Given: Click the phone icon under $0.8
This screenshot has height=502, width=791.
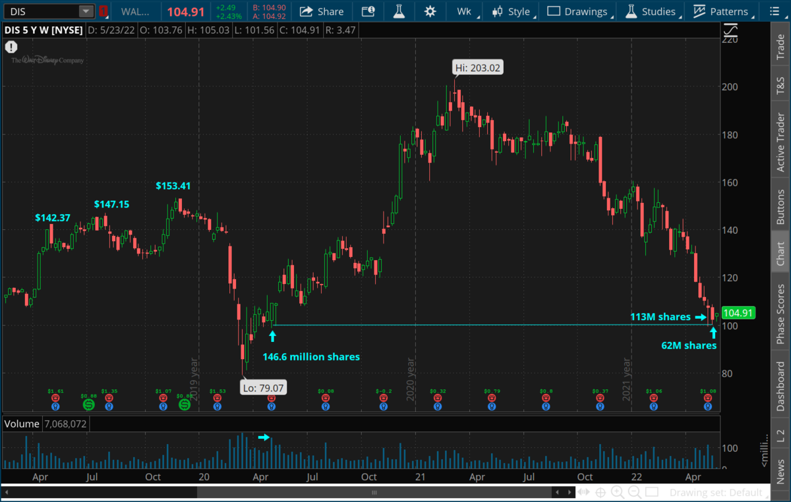Looking at the screenshot, I should [544, 398].
